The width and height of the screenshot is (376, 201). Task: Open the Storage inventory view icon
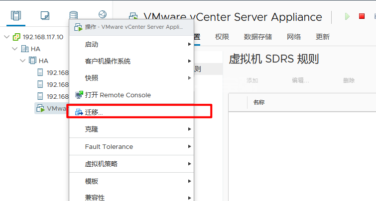coord(73,15)
